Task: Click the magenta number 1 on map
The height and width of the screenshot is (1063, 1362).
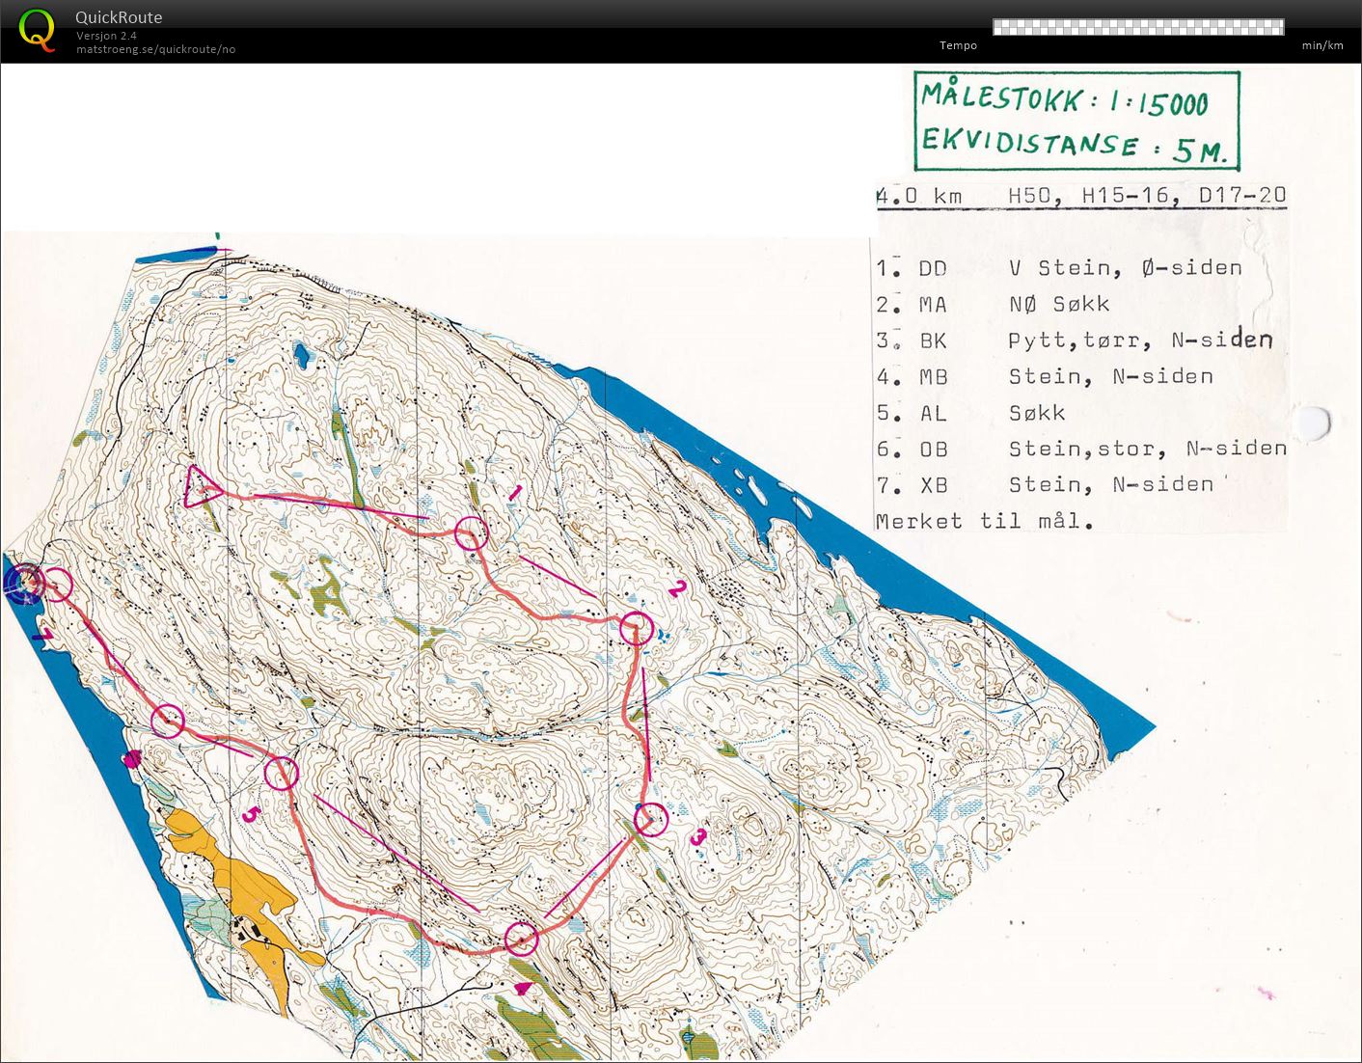Action: pyautogui.click(x=515, y=493)
